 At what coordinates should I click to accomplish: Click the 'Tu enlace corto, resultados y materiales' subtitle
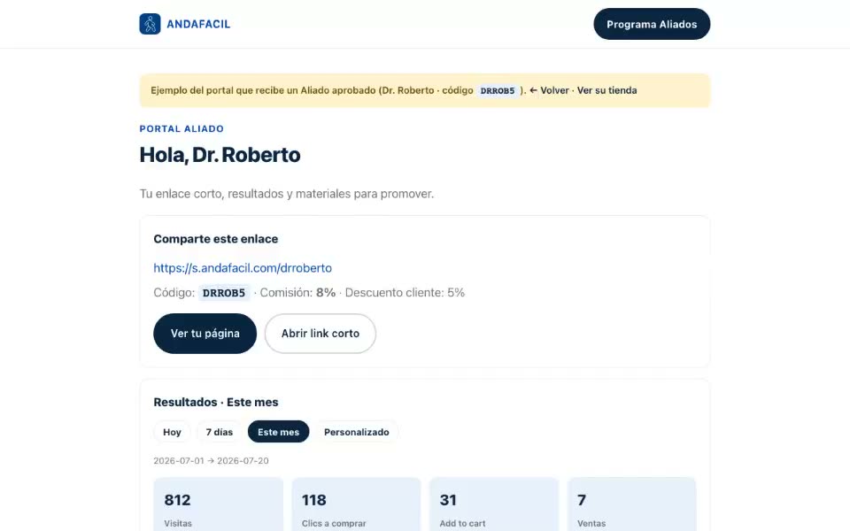(x=287, y=194)
